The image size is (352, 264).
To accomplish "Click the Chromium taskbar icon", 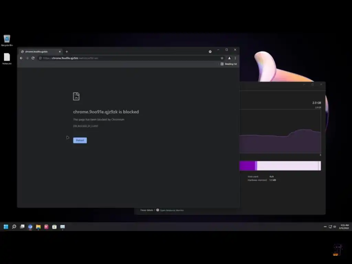I will pos(30,227).
